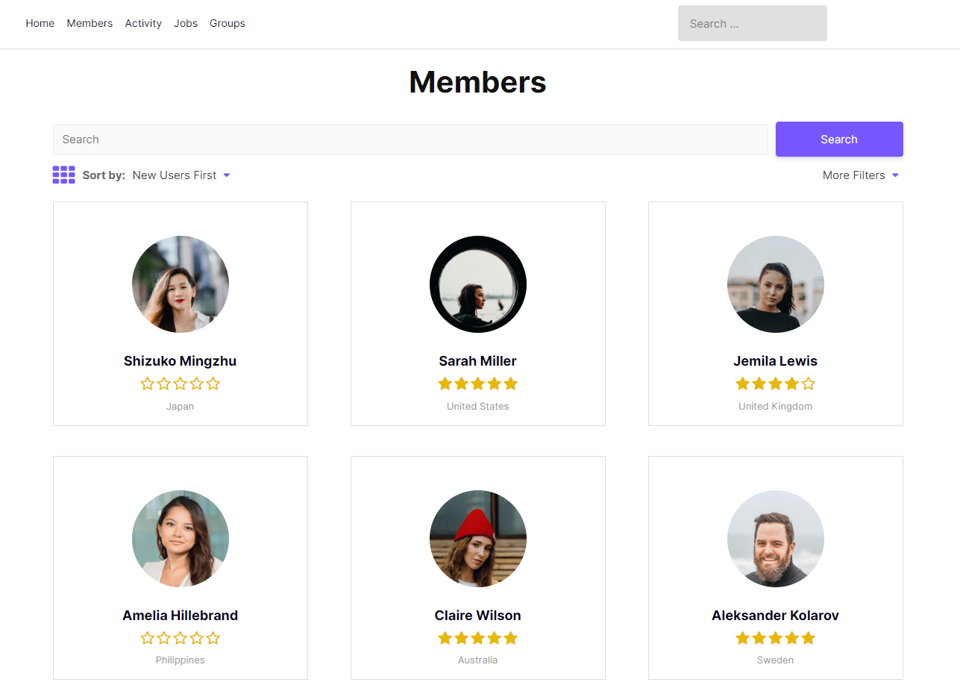Viewport: 960px width, 688px height.
Task: Open the Members menu item
Action: point(90,23)
